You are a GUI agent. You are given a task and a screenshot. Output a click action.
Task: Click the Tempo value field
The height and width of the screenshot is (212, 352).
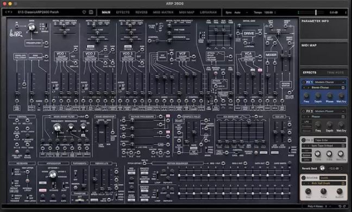[268, 12]
